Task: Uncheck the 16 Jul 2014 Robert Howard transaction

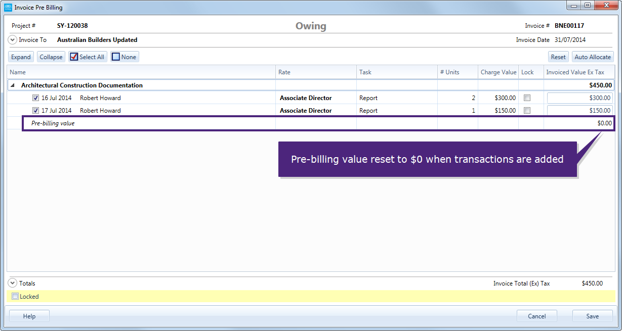Action: tap(35, 98)
